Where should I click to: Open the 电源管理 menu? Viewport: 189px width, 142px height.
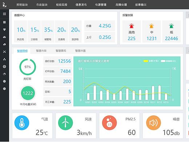coord(101,5)
